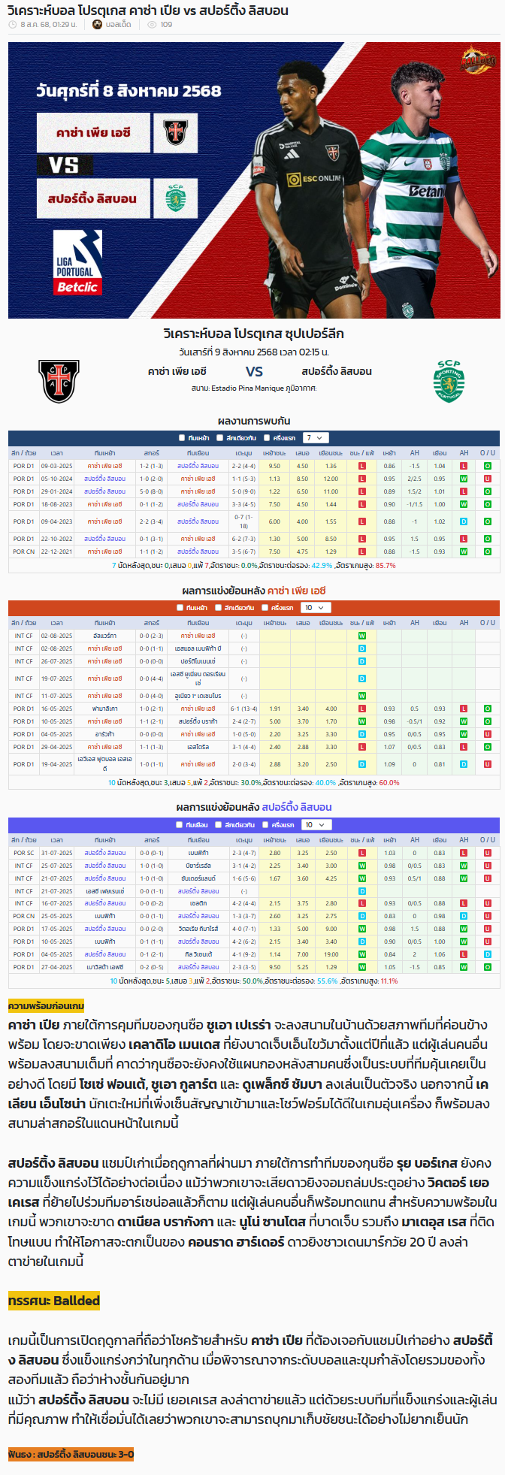Click the Casa Pia crest in the banner
The width and height of the screenshot is (505, 1475).
pos(176,133)
